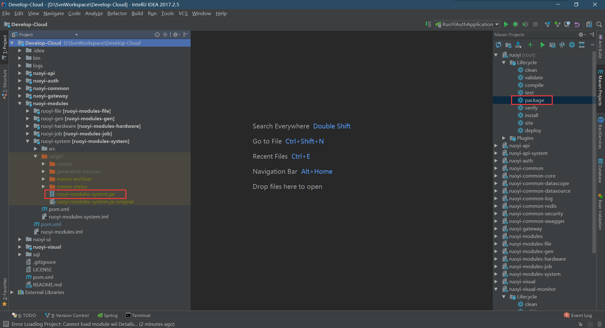Run the selected Maven build
The image size is (605, 328).
point(542,45)
